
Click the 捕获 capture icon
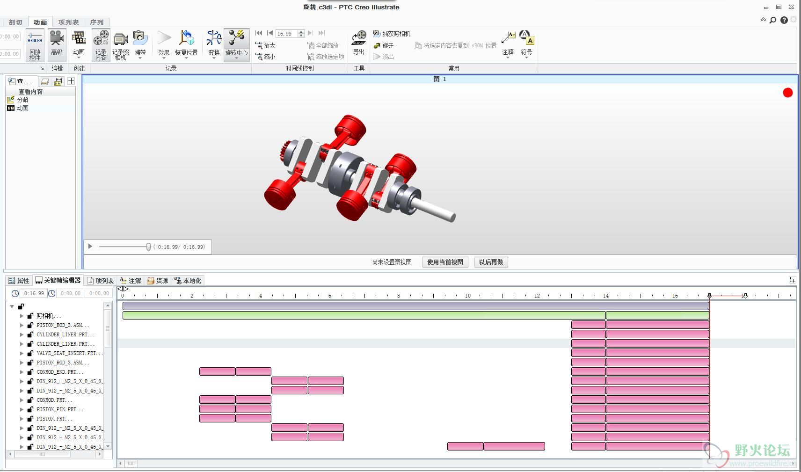[140, 44]
